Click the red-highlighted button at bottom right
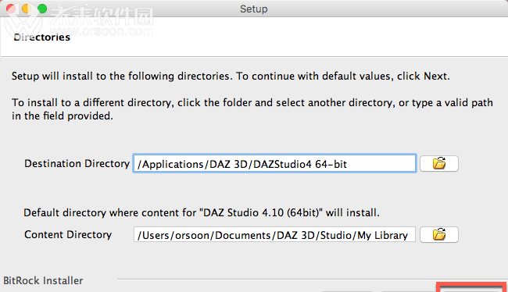The width and height of the screenshot is (508, 292). tap(471, 287)
